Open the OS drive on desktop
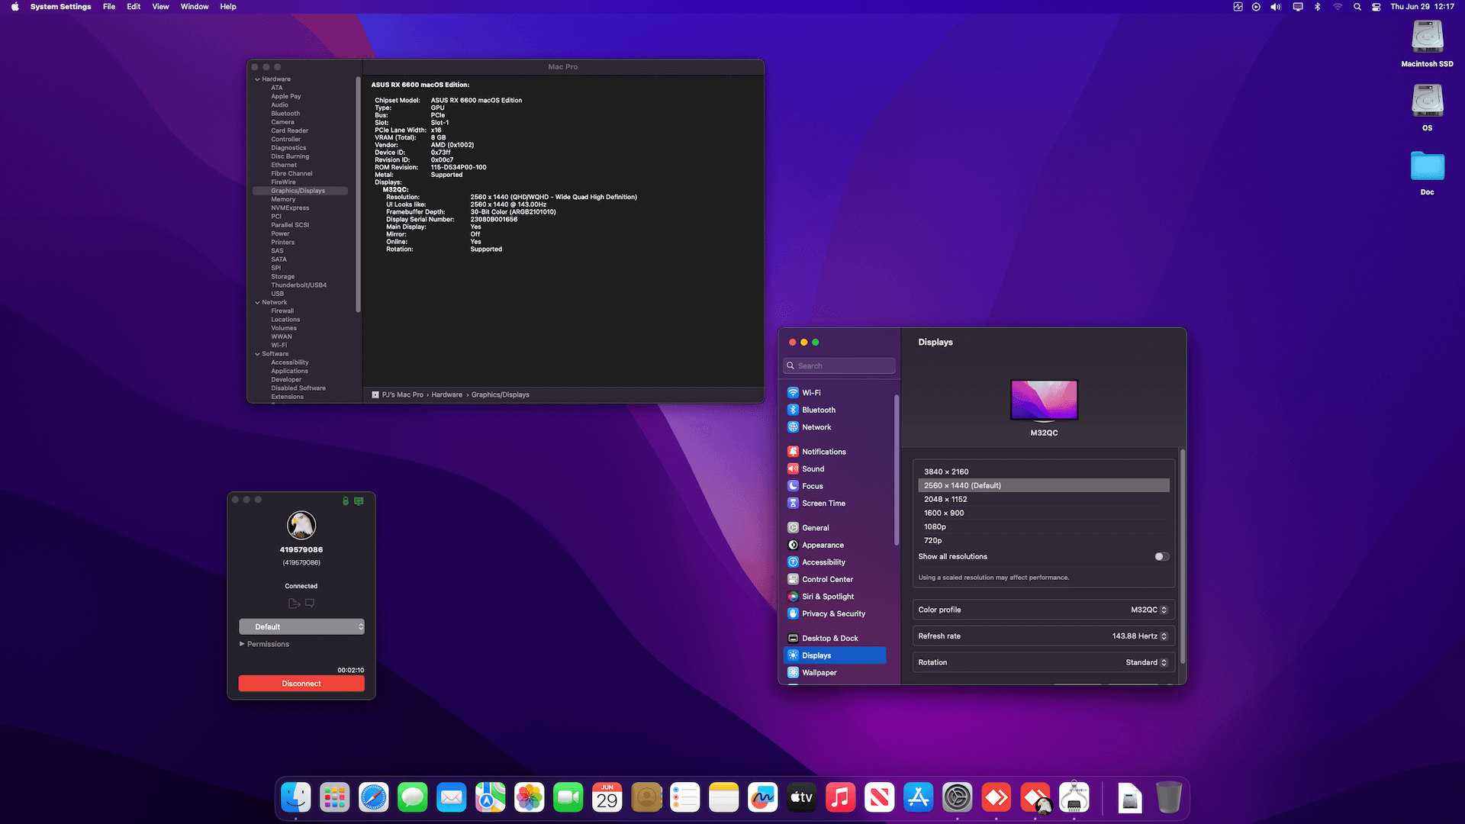The image size is (1465, 824). [1427, 108]
